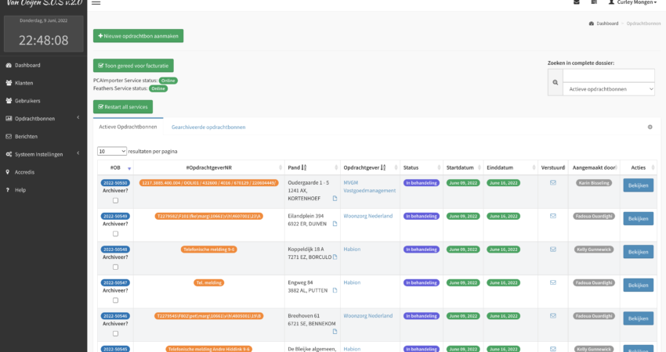Click orange badge Telefonische melding 9-6
Image resolution: width=666 pixels, height=352 pixels.
point(209,250)
